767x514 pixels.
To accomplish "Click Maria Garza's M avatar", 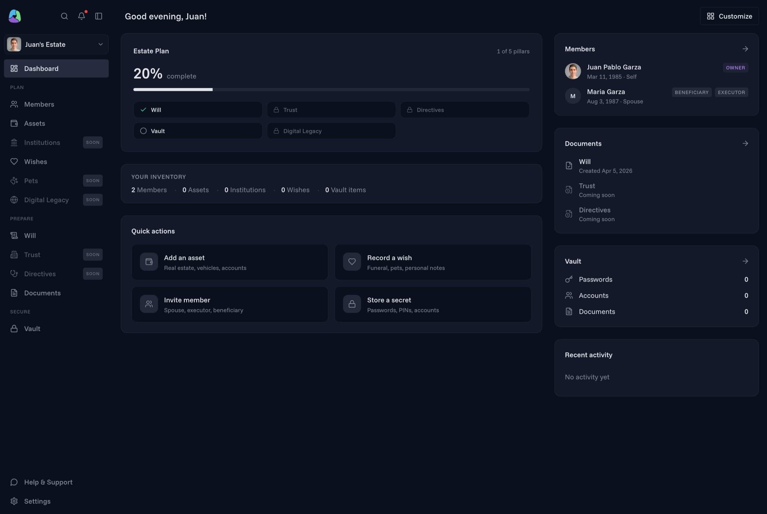I will click(x=573, y=96).
